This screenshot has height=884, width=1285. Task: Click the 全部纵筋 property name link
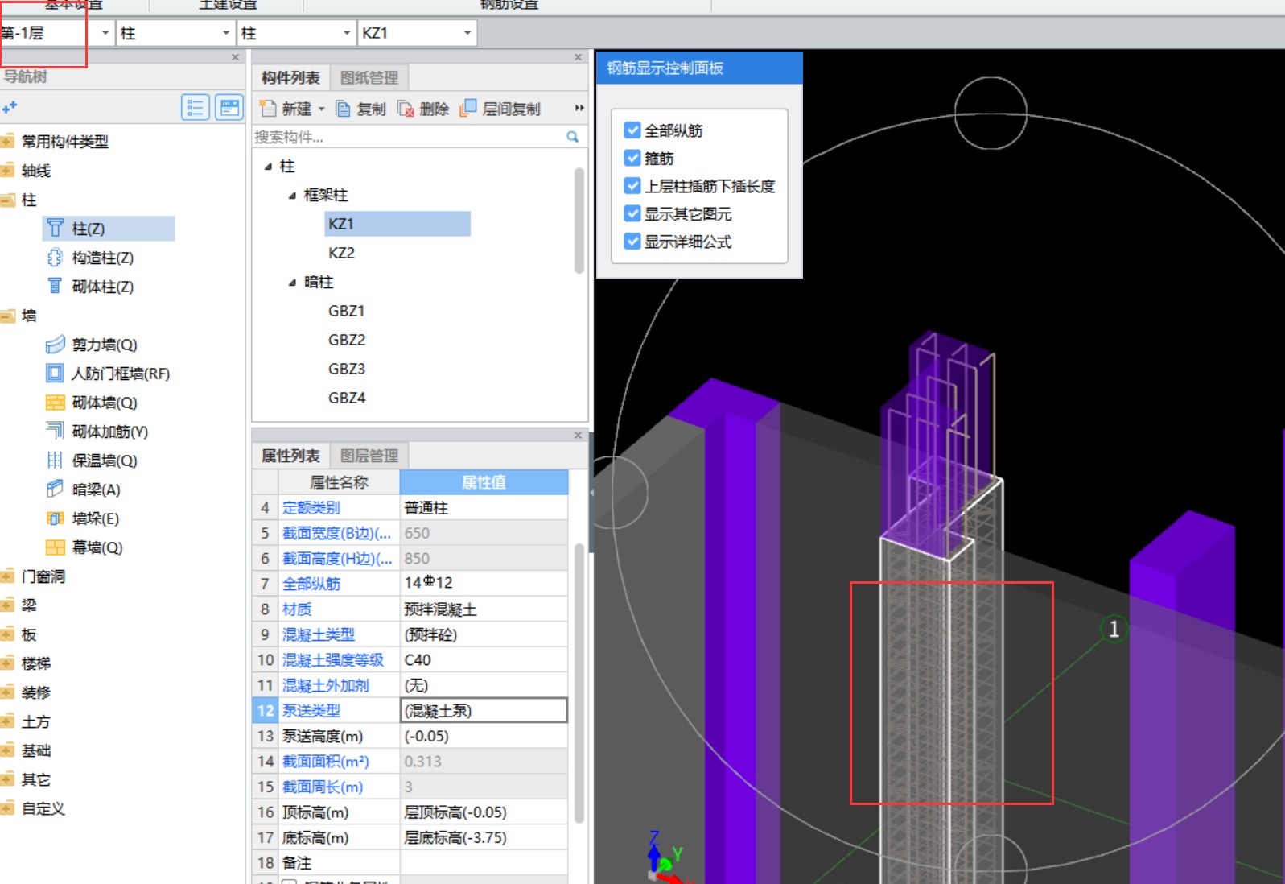click(311, 584)
